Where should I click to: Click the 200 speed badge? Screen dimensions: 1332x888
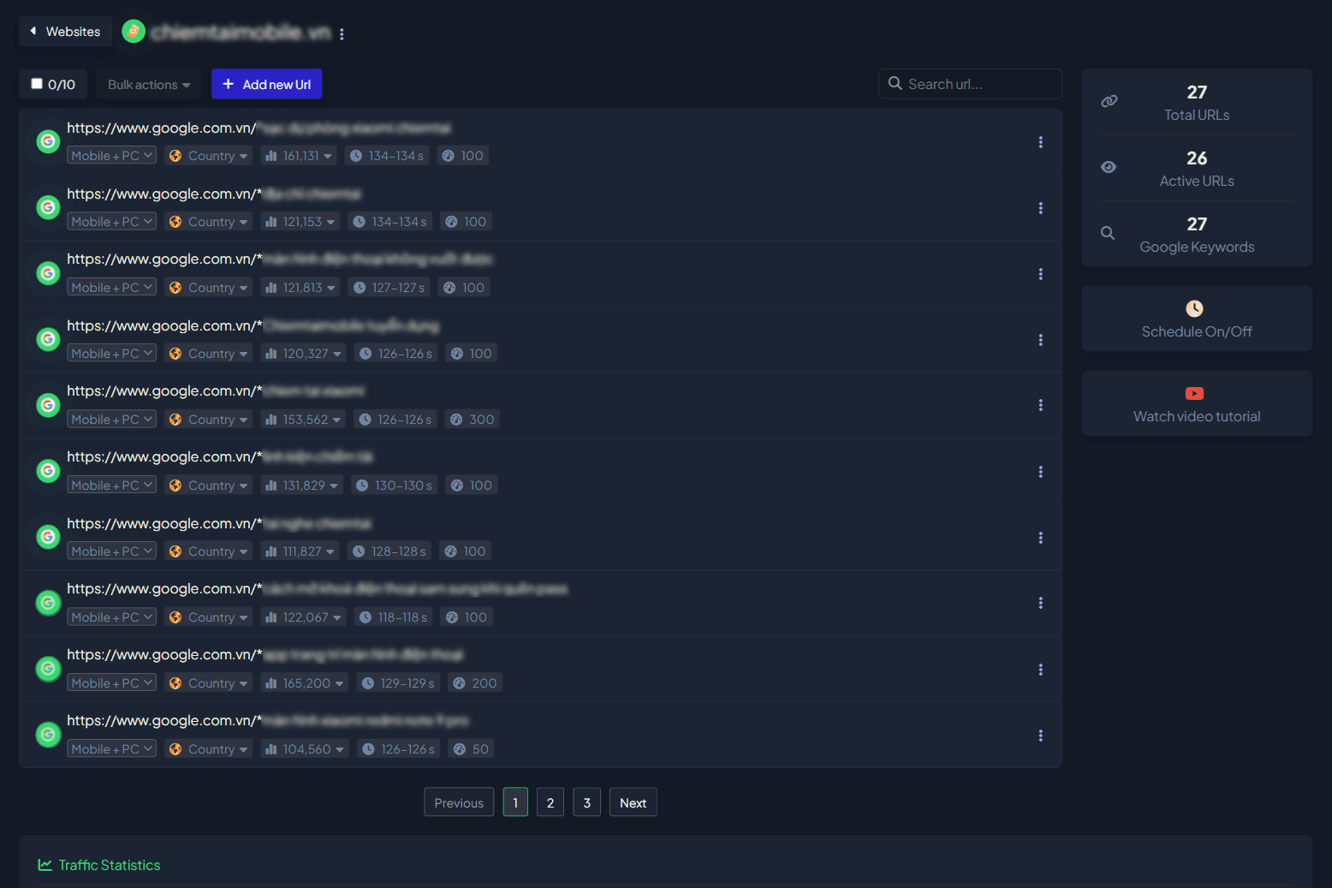[x=475, y=683]
